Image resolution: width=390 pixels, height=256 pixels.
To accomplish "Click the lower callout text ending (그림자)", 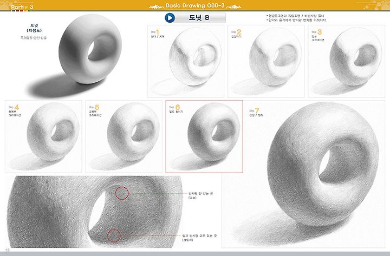I will [199, 238].
